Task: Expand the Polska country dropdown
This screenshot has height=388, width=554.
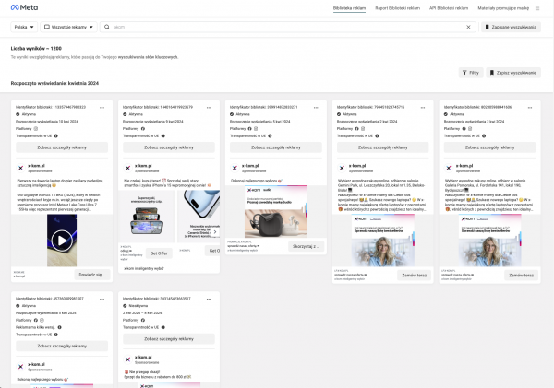Action: tap(26, 29)
